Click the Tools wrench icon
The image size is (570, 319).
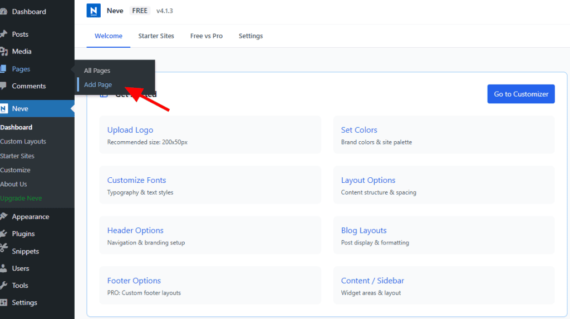[x=3, y=286]
